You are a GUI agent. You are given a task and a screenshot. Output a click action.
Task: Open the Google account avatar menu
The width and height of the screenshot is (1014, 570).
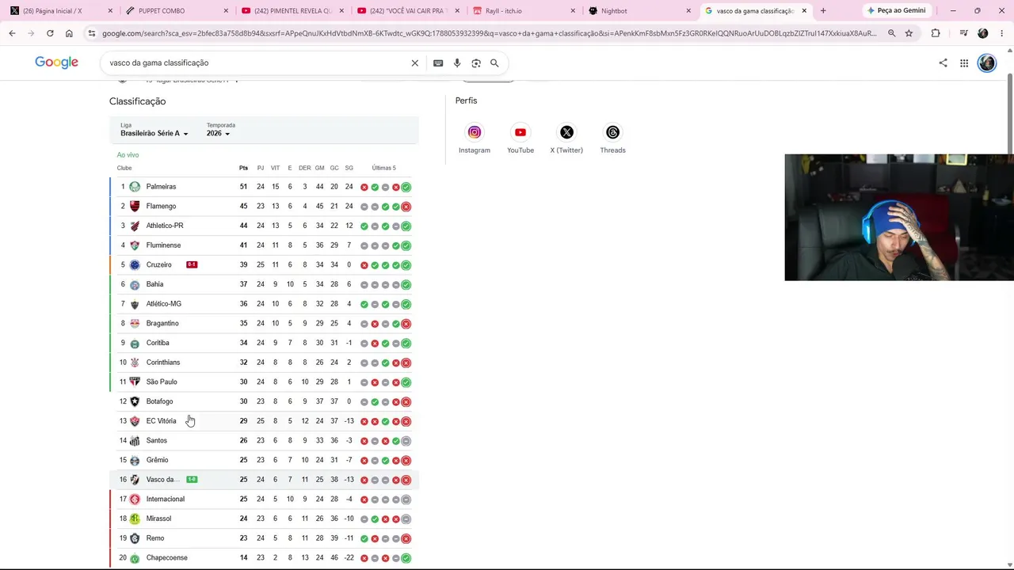(x=986, y=63)
